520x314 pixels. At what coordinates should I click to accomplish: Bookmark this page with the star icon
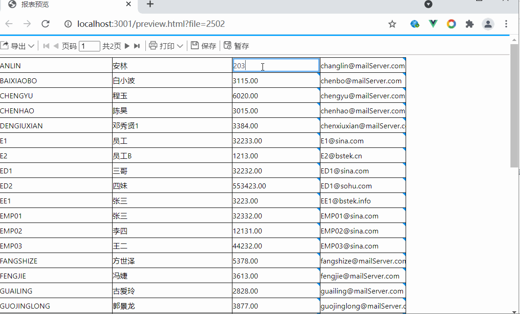[x=392, y=24]
